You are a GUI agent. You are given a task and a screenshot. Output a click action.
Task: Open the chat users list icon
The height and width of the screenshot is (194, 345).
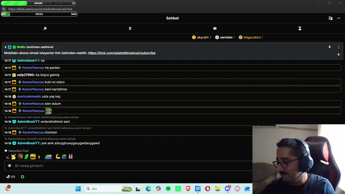[330, 18]
